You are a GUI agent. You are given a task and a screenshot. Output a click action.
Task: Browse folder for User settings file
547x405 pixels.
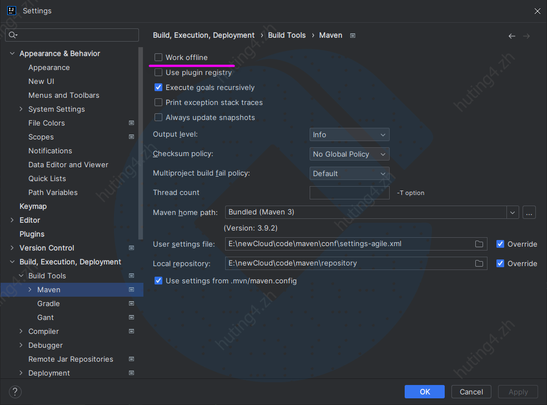click(479, 244)
